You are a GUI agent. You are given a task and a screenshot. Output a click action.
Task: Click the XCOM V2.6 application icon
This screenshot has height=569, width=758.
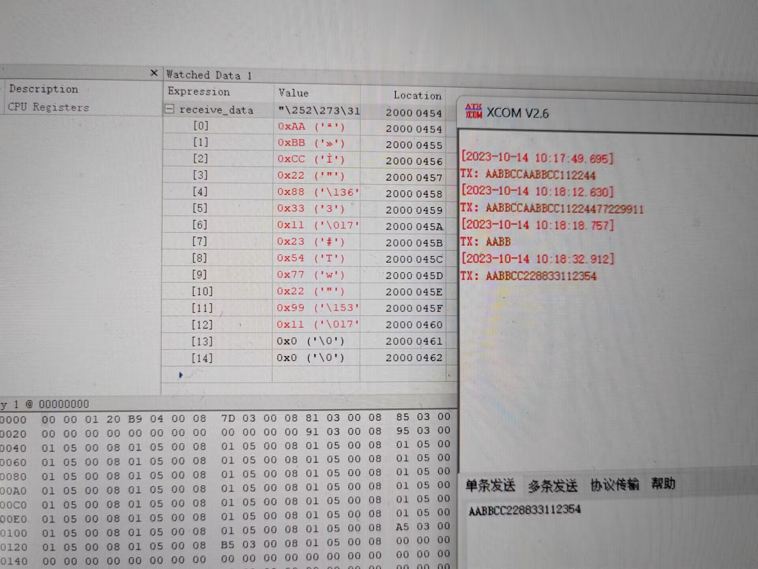pyautogui.click(x=473, y=111)
